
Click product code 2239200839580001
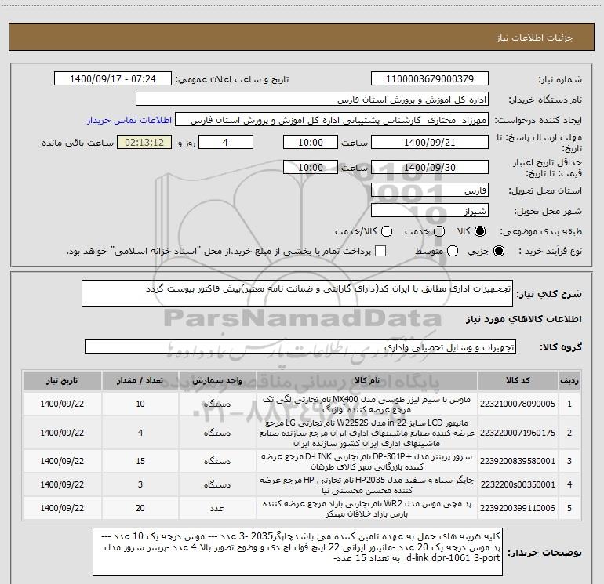(518, 461)
